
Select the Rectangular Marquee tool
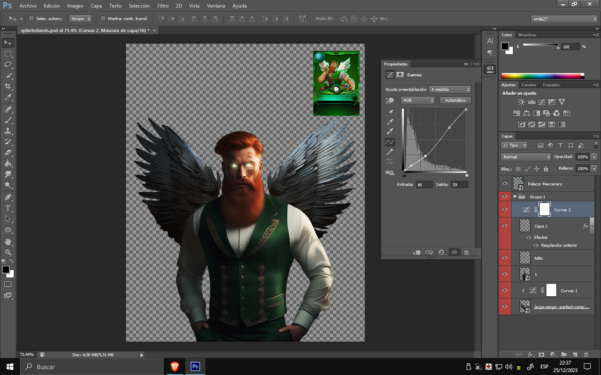point(8,54)
